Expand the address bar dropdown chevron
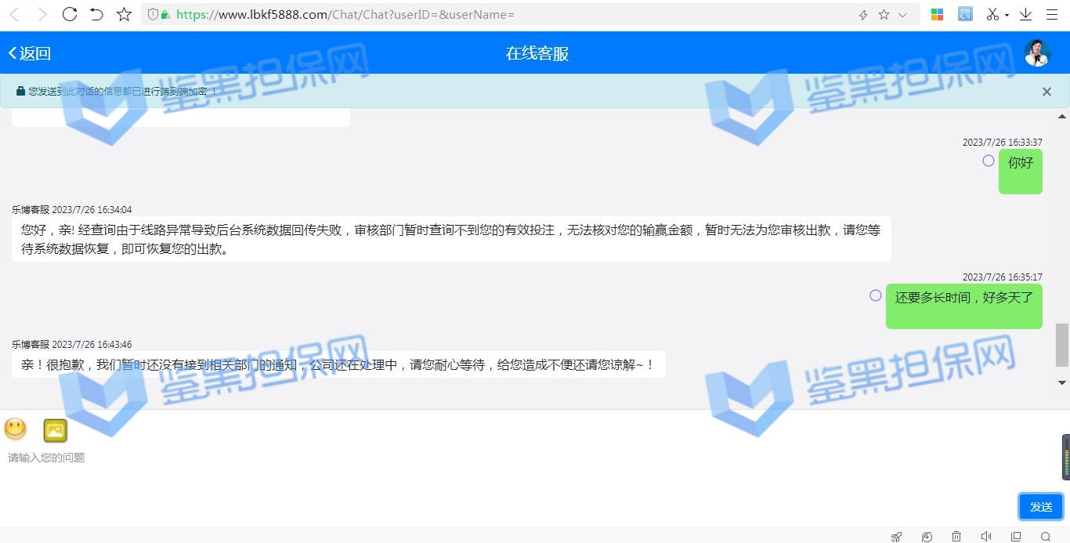 coord(902,15)
